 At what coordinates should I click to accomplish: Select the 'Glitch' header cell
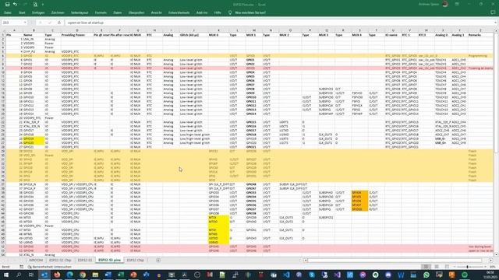tap(194, 35)
